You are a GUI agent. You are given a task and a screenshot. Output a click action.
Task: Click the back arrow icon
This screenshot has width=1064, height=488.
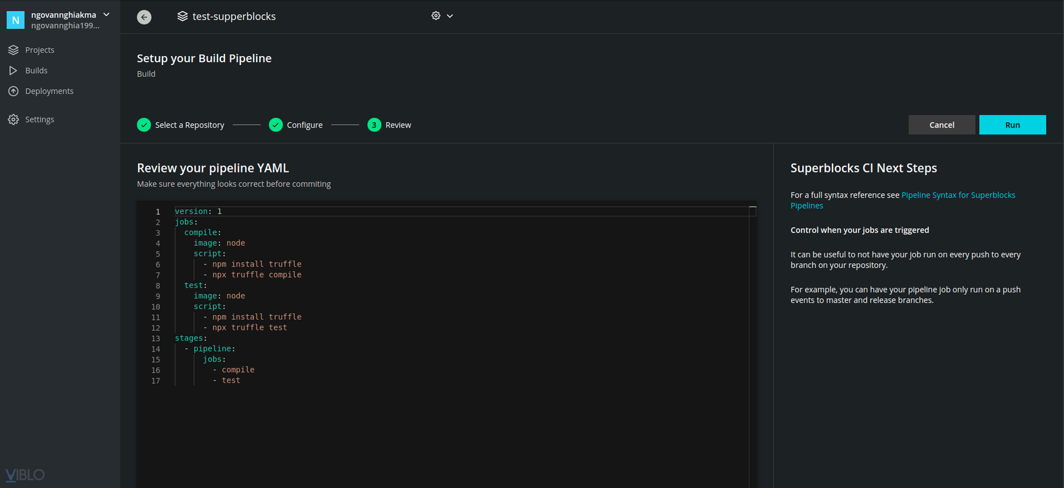click(144, 17)
